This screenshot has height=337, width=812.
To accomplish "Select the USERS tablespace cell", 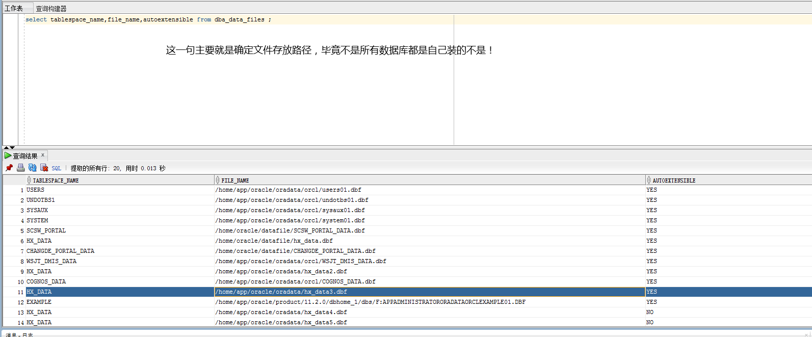I will click(x=119, y=190).
